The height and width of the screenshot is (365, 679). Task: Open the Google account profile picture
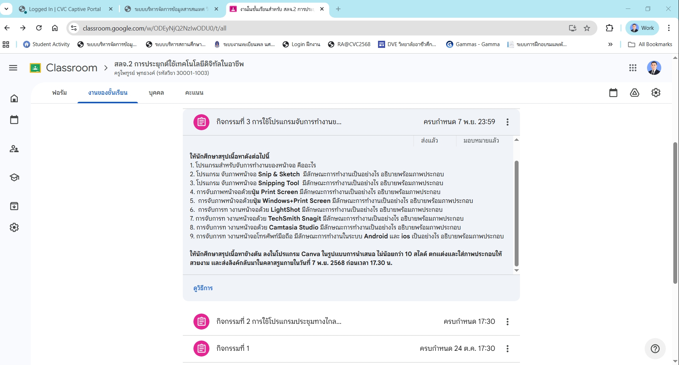[x=654, y=68]
